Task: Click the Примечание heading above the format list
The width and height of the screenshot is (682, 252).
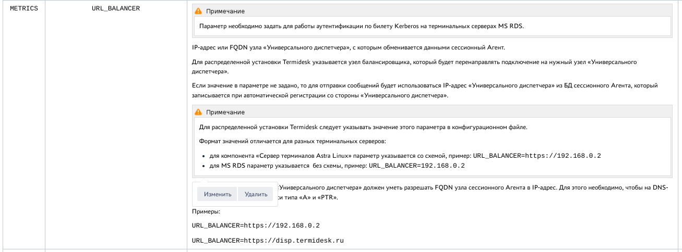Action: coord(225,112)
